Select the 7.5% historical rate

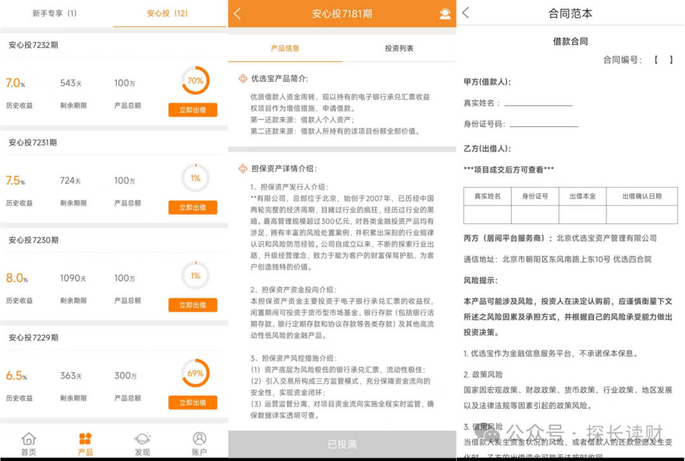(15, 180)
